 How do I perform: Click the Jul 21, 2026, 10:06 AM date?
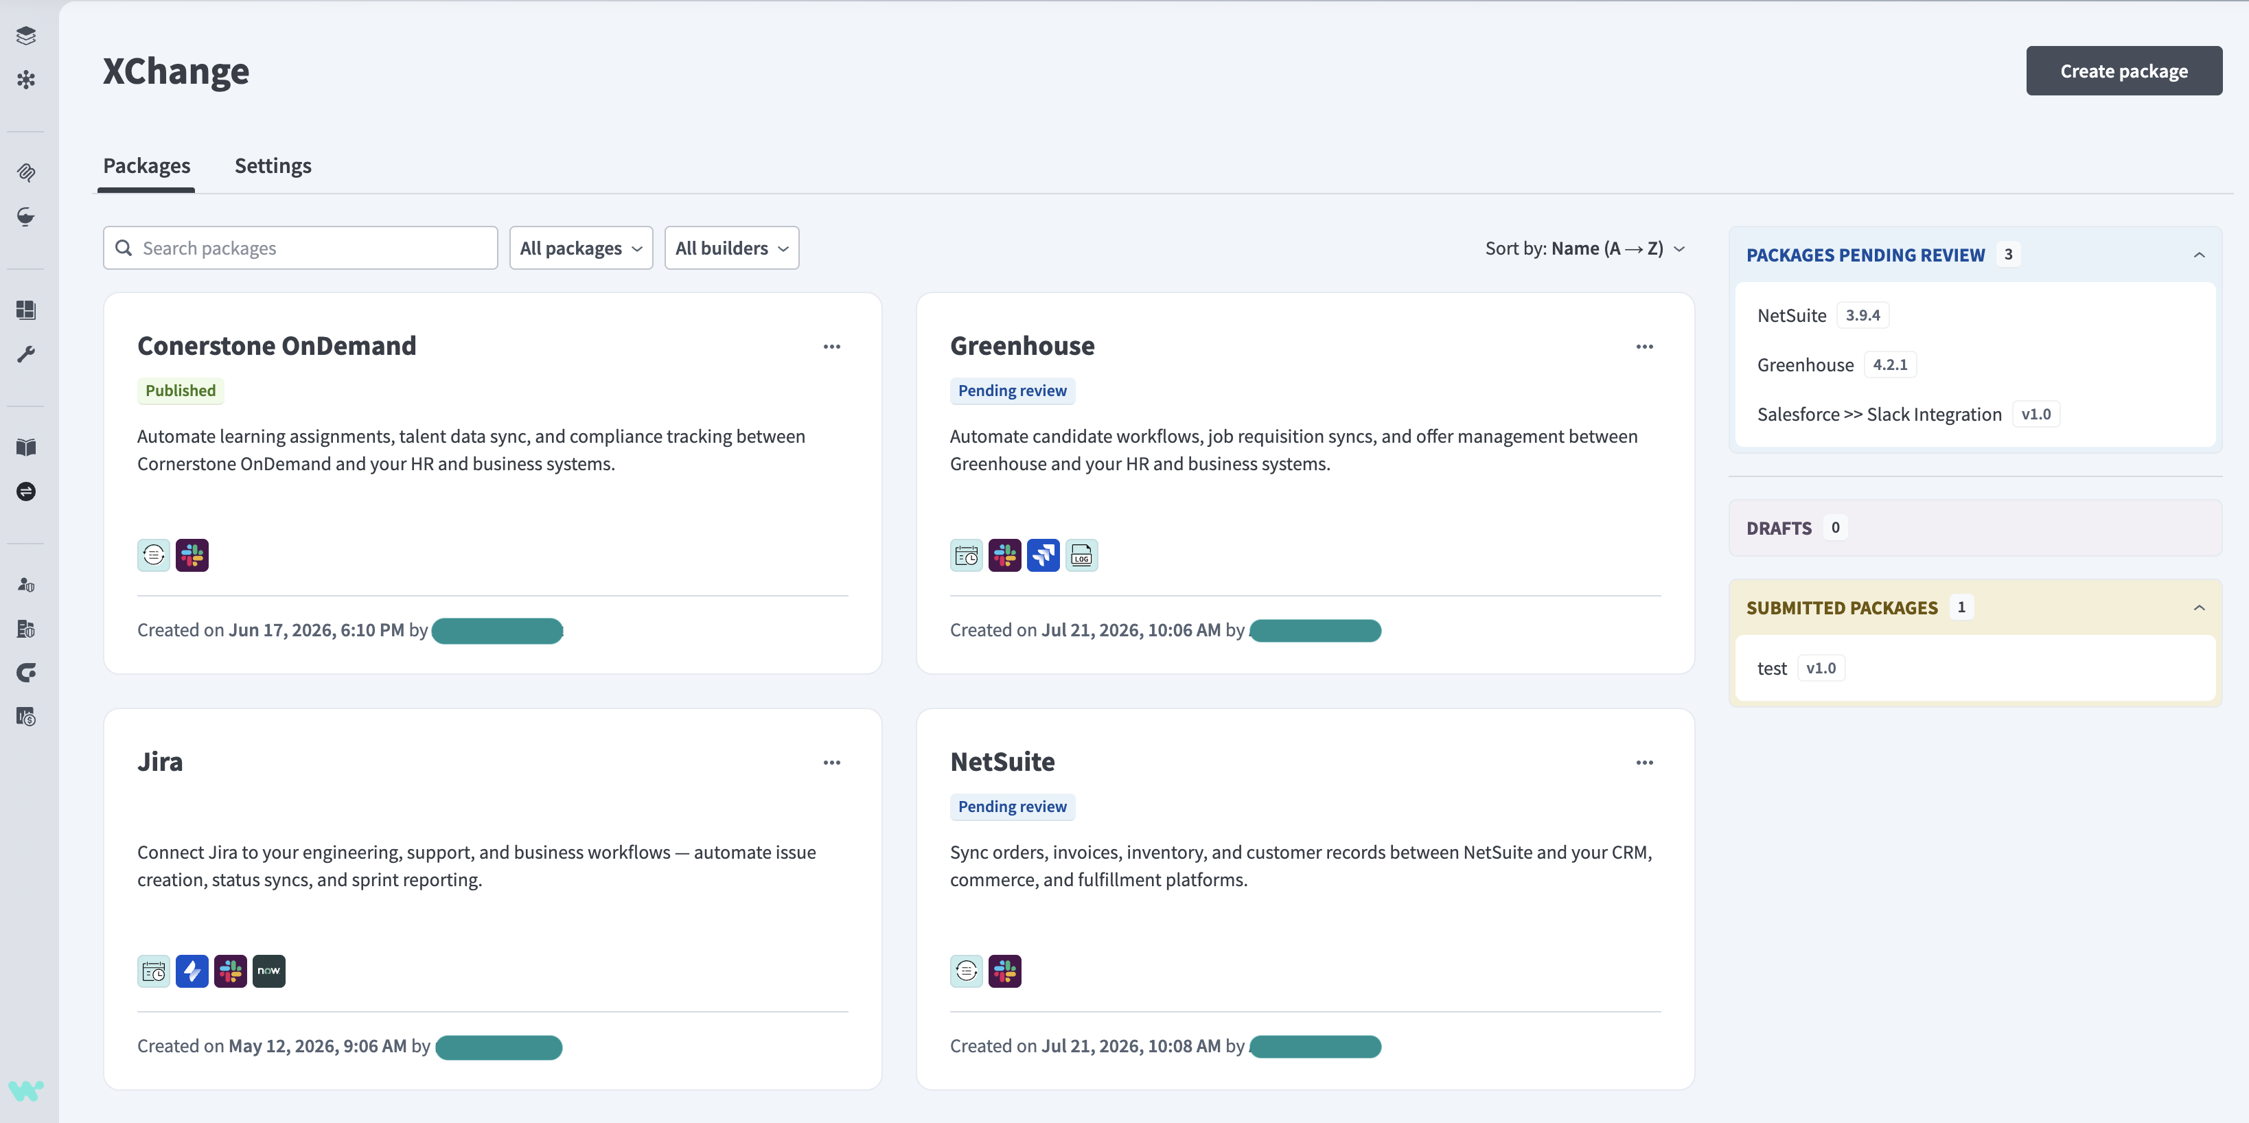point(1131,629)
